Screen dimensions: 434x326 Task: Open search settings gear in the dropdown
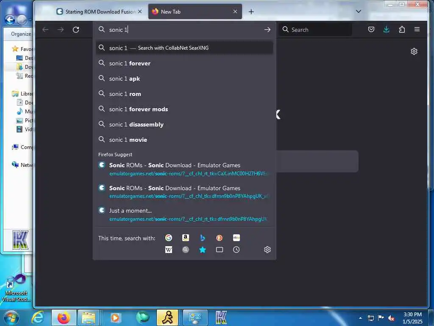[x=267, y=250]
